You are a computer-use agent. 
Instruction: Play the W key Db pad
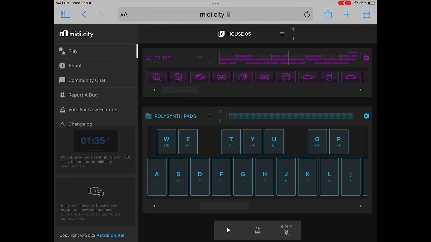click(x=166, y=142)
